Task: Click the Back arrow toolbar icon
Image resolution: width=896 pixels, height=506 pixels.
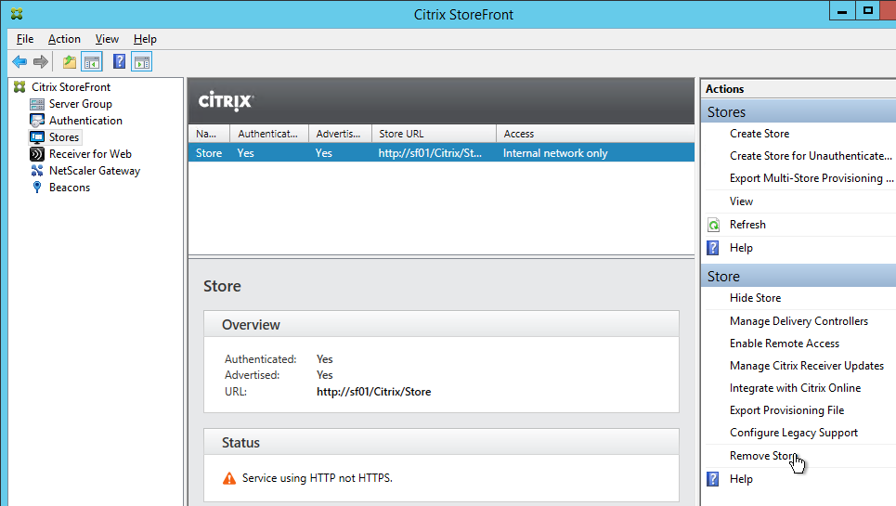Action: [19, 61]
